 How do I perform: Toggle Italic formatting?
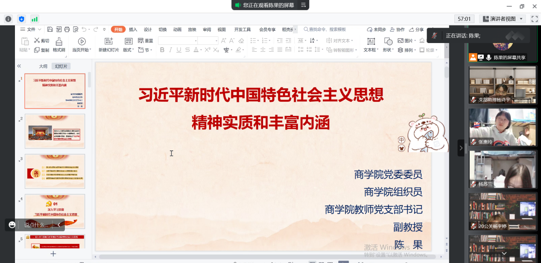point(170,50)
